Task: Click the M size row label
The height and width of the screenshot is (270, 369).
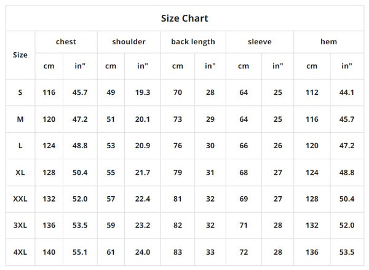Action: tap(20, 119)
